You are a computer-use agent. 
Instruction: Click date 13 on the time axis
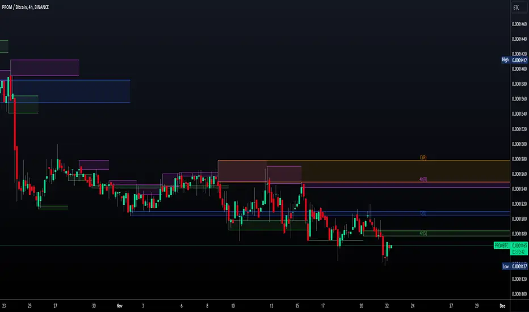(271, 306)
